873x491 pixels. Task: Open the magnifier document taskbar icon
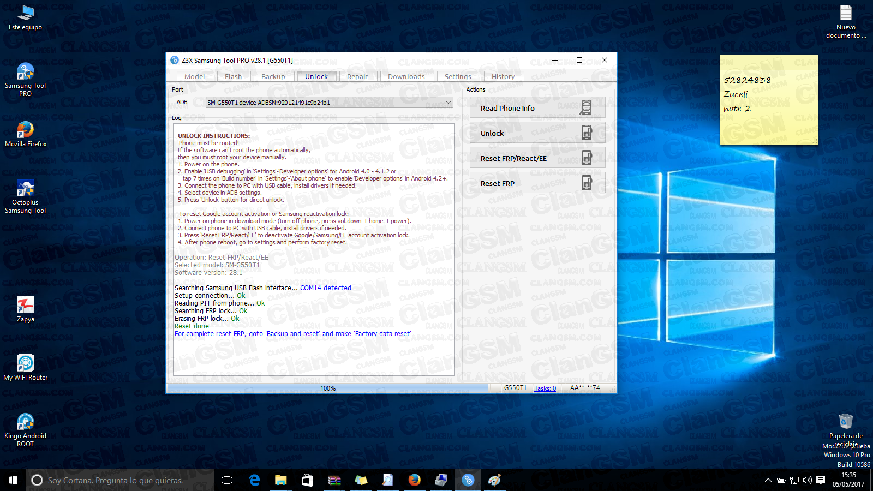[387, 480]
